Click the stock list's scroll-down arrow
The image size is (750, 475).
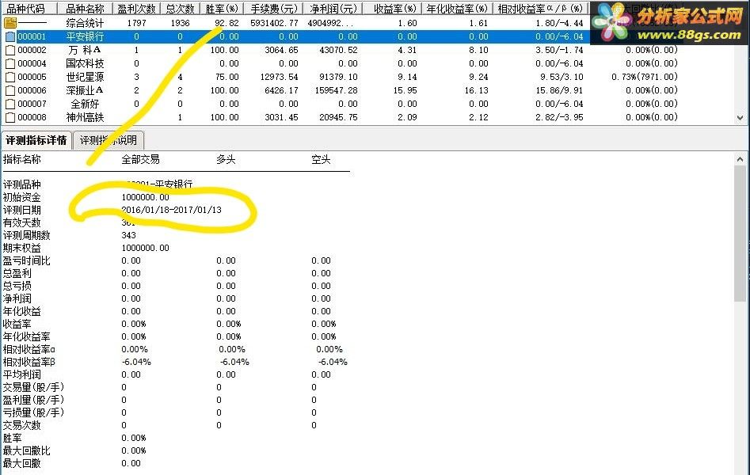(x=740, y=118)
